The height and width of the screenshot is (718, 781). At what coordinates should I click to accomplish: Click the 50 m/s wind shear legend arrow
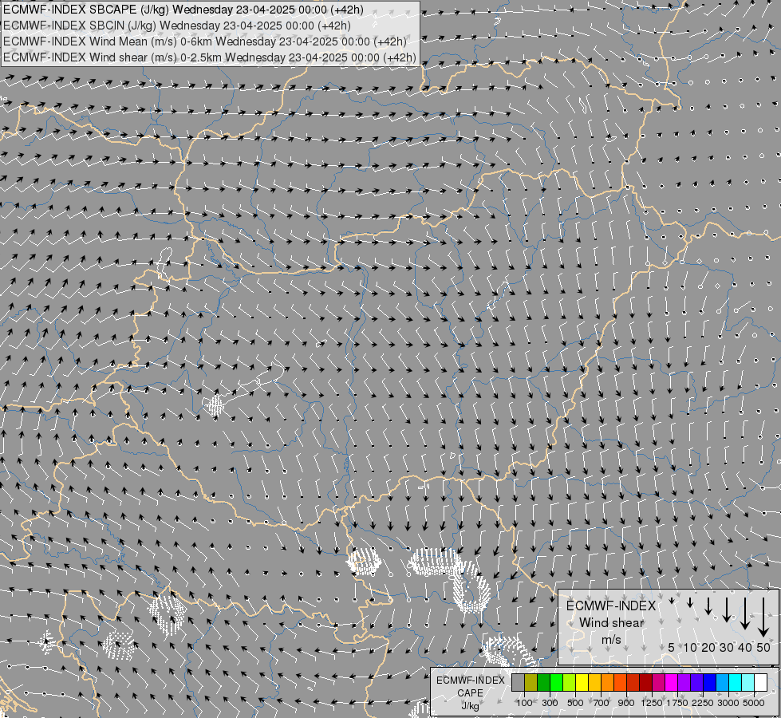pos(763,617)
